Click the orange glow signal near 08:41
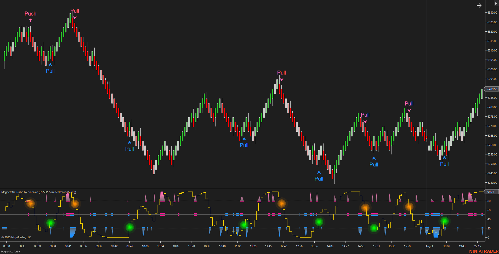This screenshot has height=254, width=499. coord(75,204)
